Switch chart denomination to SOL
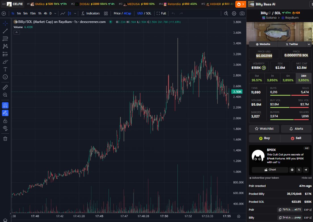 tap(149, 13)
